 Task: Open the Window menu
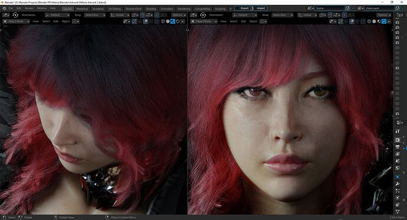tap(41, 8)
